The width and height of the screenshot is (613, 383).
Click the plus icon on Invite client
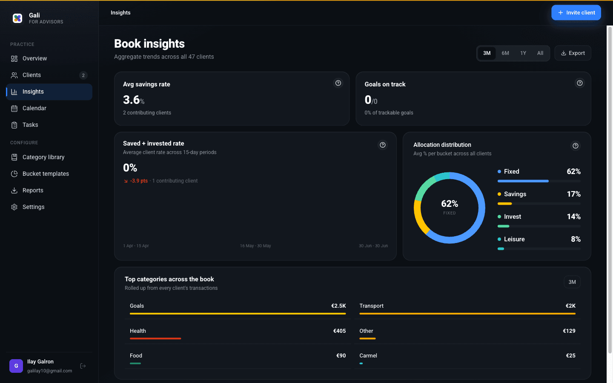[x=560, y=13]
